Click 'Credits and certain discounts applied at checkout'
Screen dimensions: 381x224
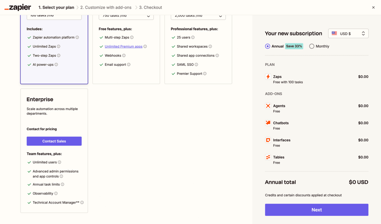click(303, 195)
